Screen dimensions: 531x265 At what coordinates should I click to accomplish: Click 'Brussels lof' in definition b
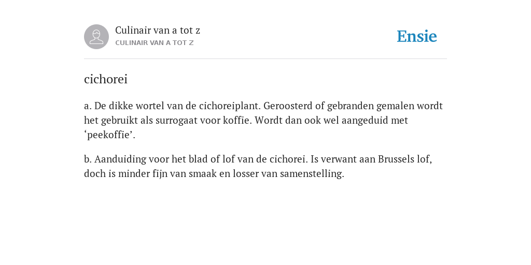tap(404, 159)
